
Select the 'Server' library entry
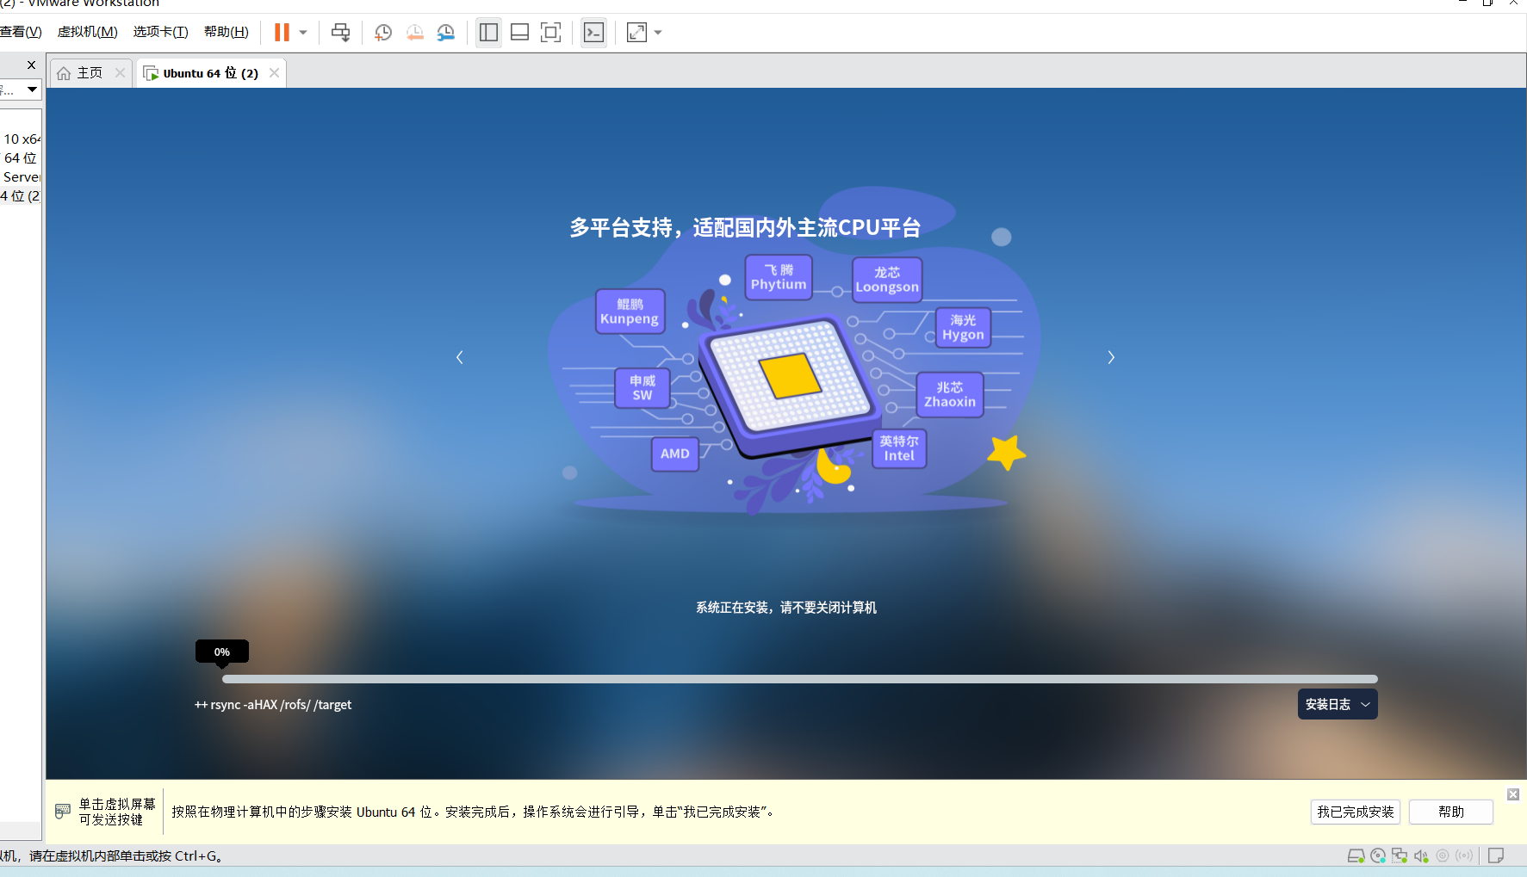(x=22, y=176)
